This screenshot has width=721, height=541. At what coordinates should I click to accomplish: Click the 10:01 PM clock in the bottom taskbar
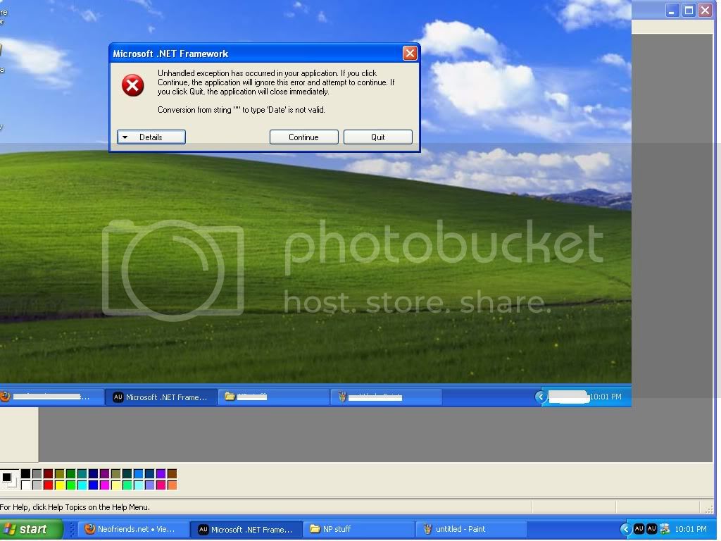point(690,529)
